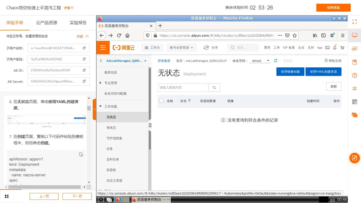Open the help question sidebar icon
The width and height of the screenshot is (361, 203).
click(355, 75)
